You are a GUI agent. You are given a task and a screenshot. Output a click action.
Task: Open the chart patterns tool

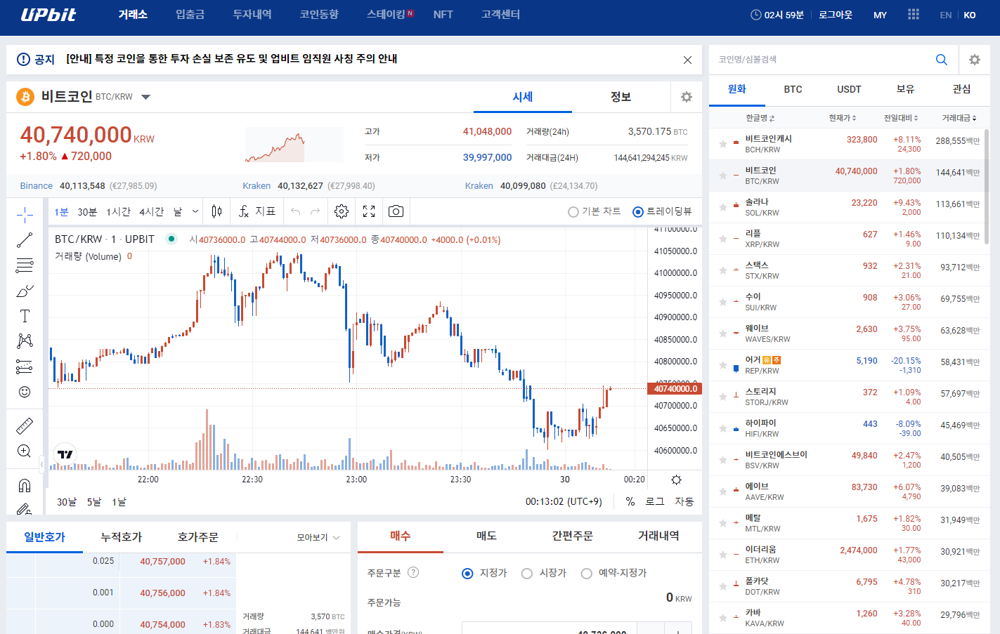coord(25,341)
